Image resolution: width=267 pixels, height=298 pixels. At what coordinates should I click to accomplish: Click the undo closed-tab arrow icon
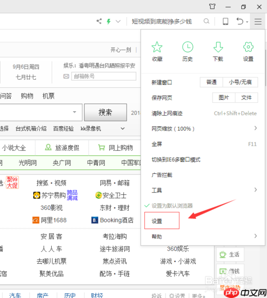tap(240, 21)
